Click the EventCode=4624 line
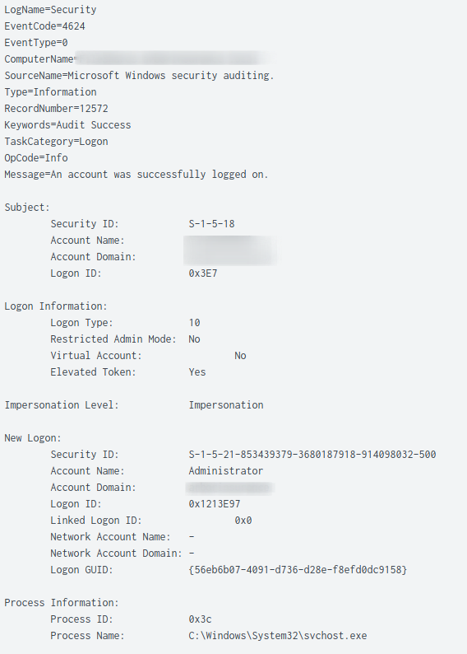Viewport: 467px width, 654px height. point(44,26)
